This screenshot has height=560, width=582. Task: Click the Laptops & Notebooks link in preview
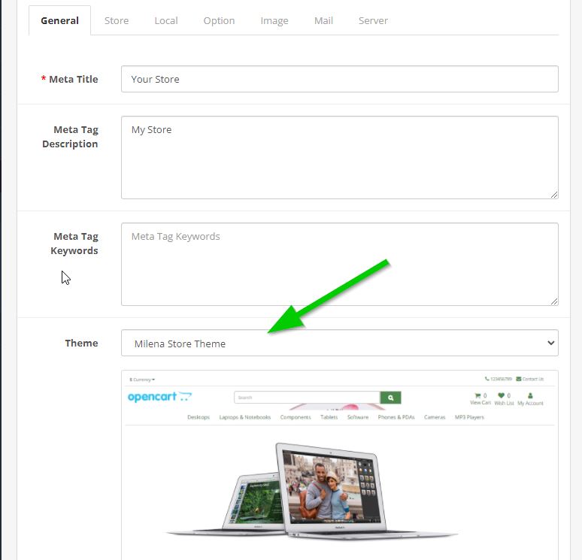click(245, 417)
